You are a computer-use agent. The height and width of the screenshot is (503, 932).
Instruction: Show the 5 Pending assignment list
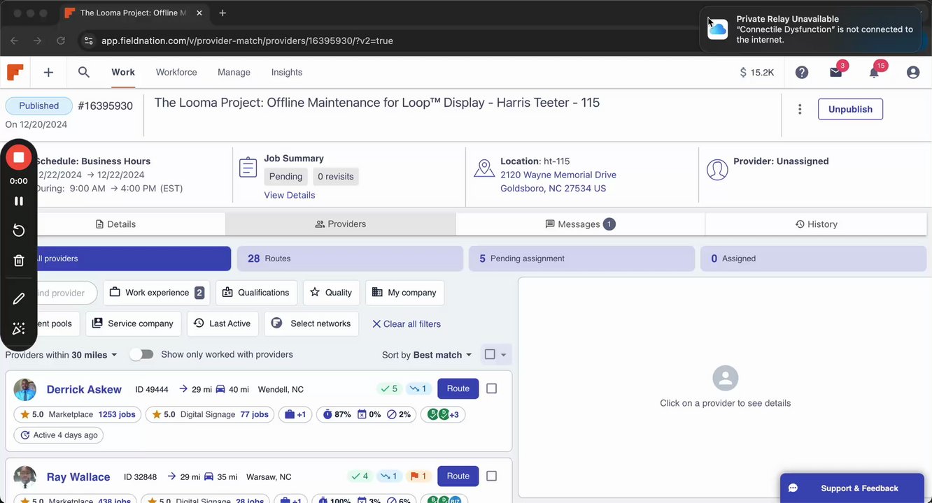(581, 258)
